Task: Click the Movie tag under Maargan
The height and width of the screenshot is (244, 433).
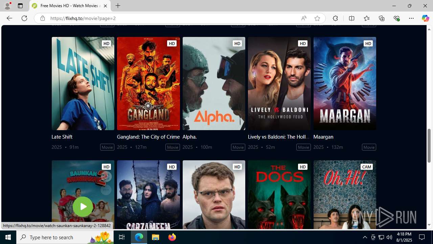Action: tap(369, 147)
